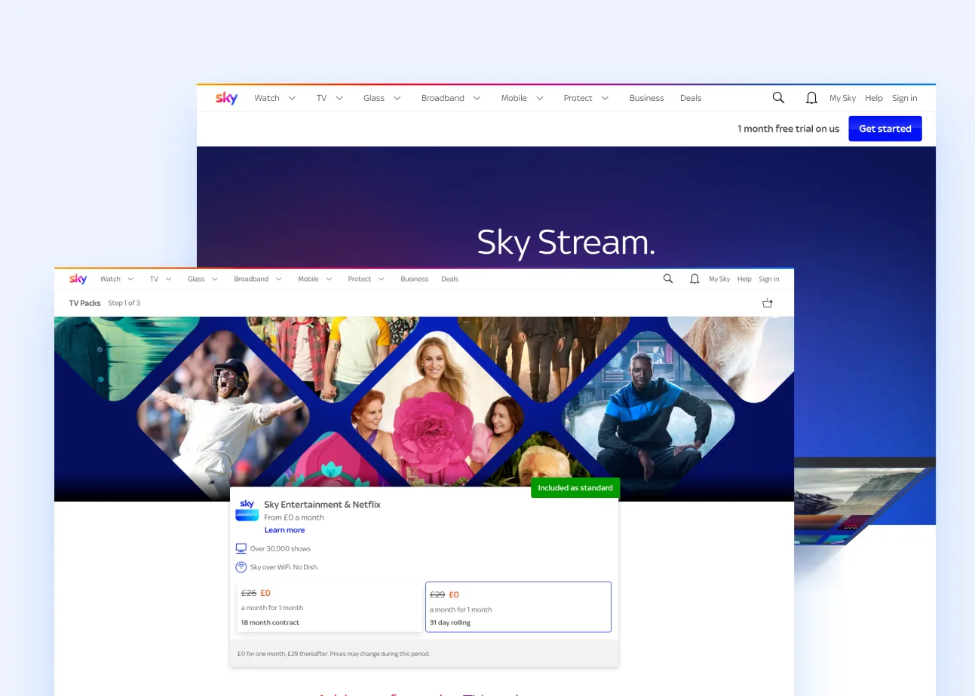This screenshot has width=975, height=696.
Task: Open Deals in front window nav
Action: [450, 279]
